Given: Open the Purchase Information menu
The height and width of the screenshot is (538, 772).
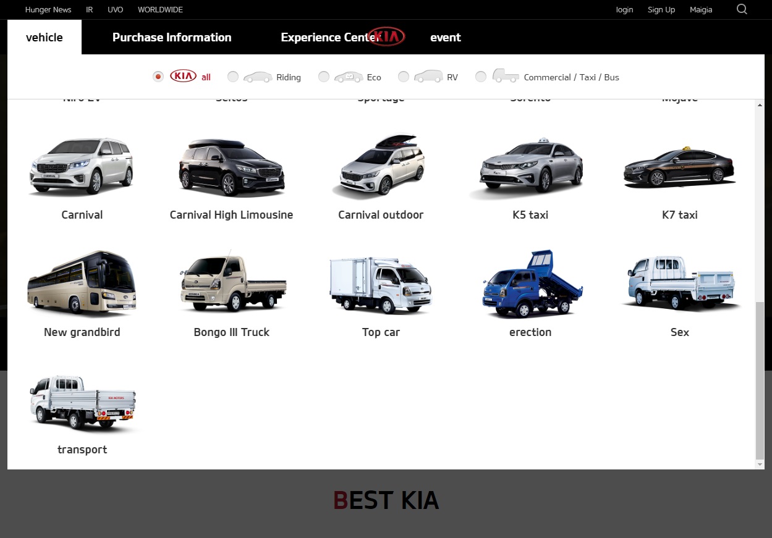Looking at the screenshot, I should [171, 37].
